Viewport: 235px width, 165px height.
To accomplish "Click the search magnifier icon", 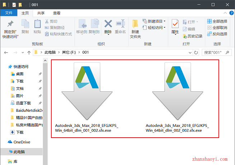I will pyautogui.click(x=227, y=52).
